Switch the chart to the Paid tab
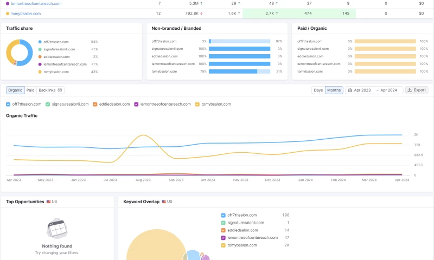 click(x=30, y=90)
